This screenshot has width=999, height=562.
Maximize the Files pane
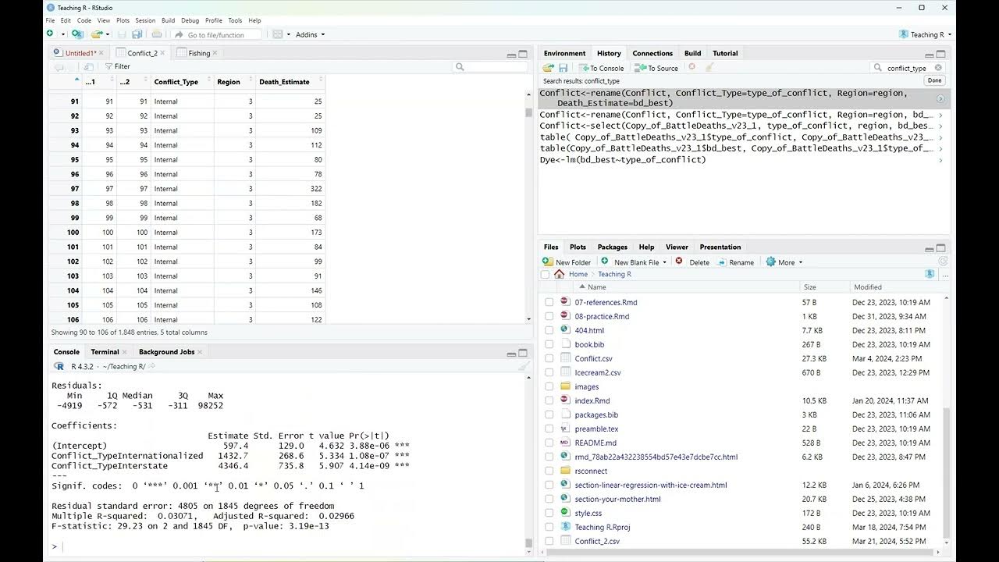click(941, 248)
